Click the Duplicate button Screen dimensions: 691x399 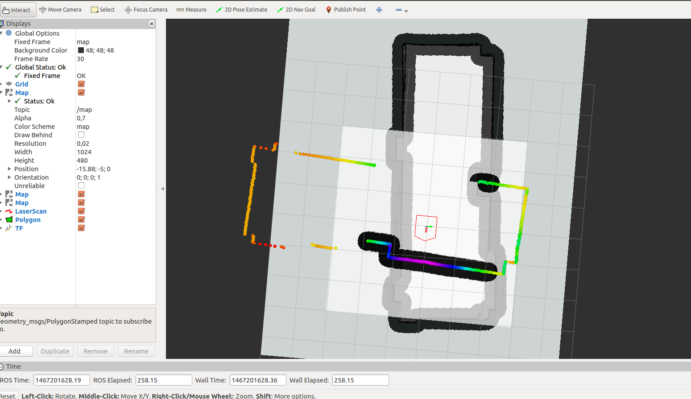pyautogui.click(x=55, y=351)
